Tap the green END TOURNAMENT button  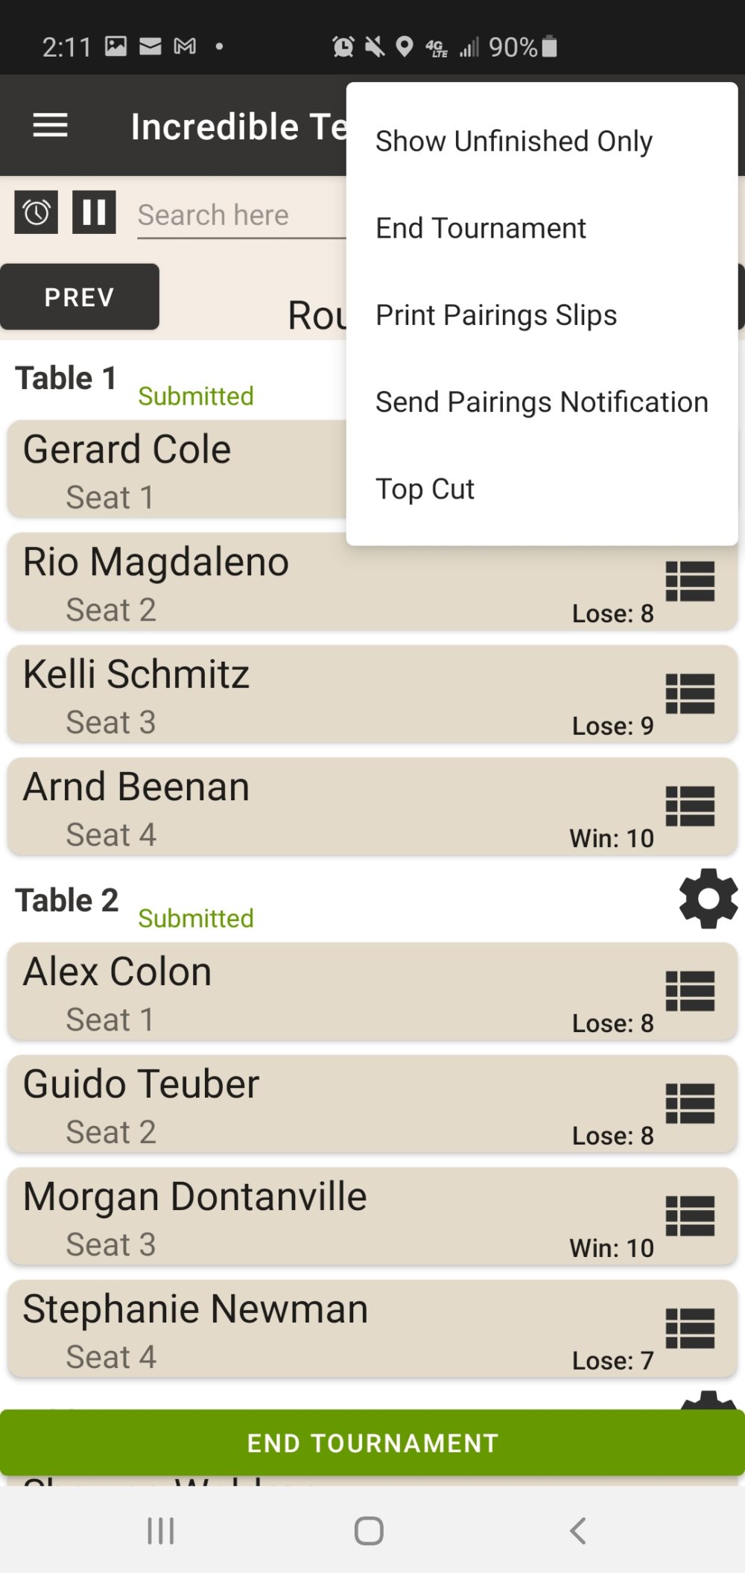tap(372, 1443)
